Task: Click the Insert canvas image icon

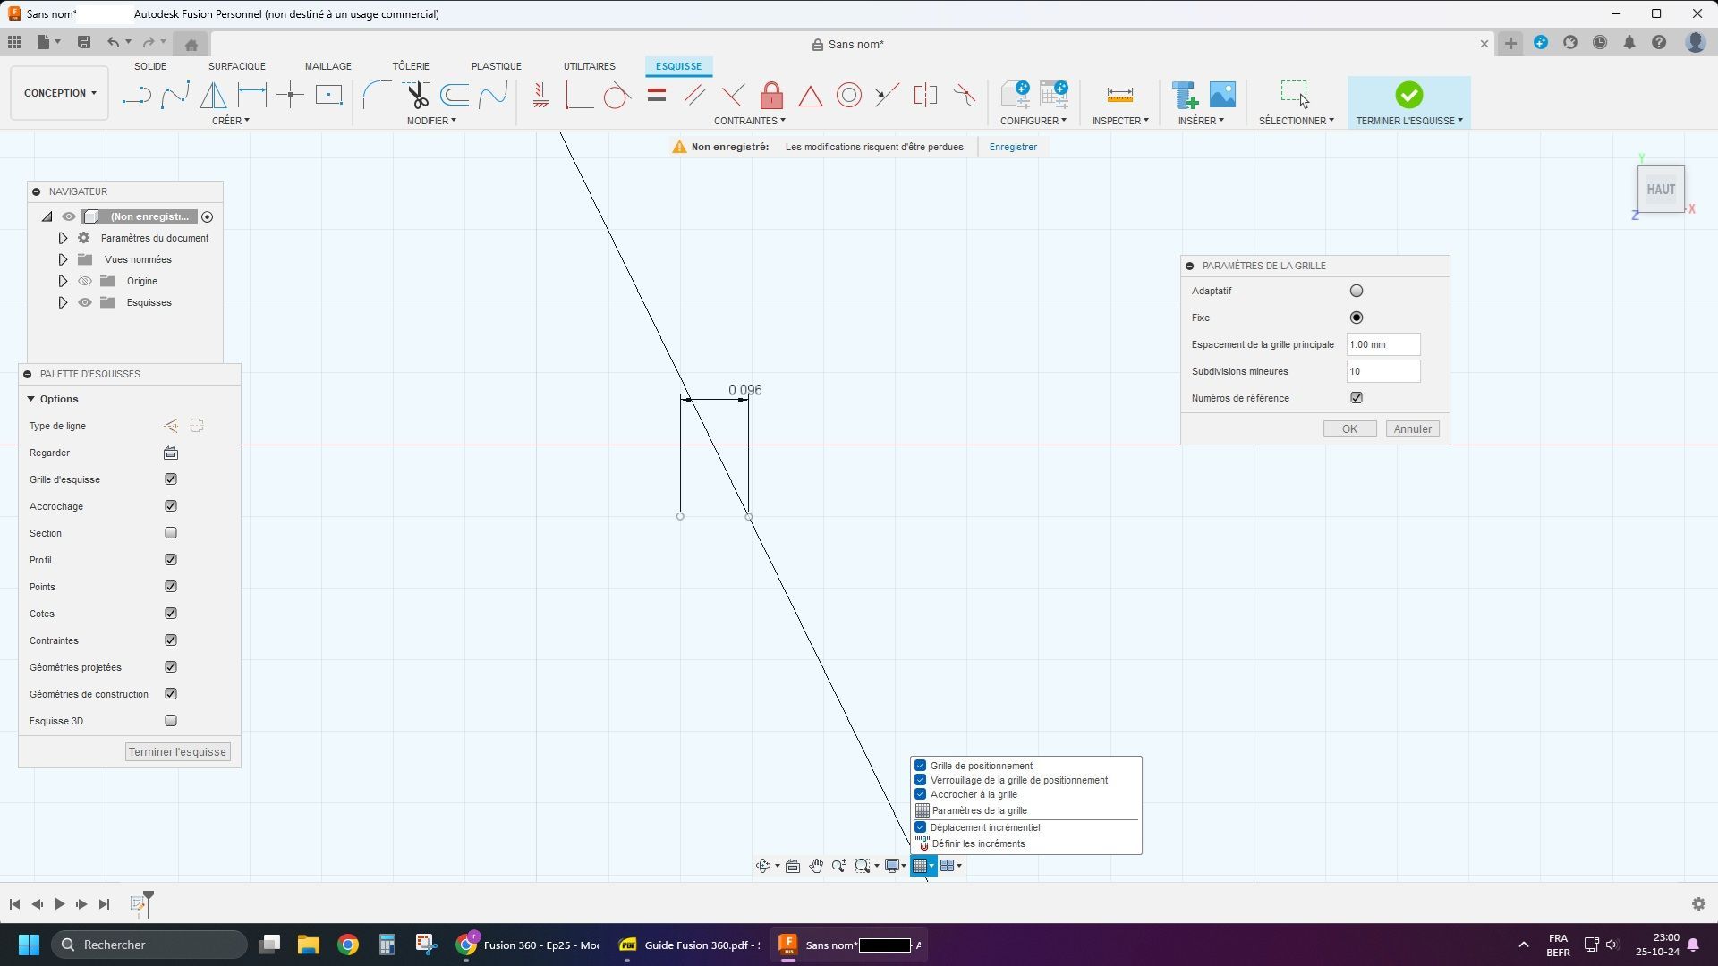Action: pos(1222,95)
